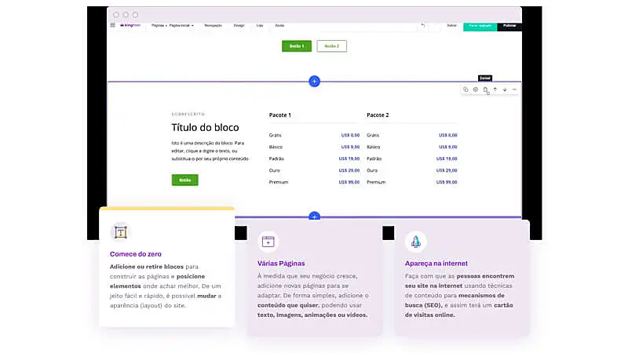Click Grátis row in Pacote 1
Image resolution: width=628 pixels, height=353 pixels.
pyautogui.click(x=315, y=135)
